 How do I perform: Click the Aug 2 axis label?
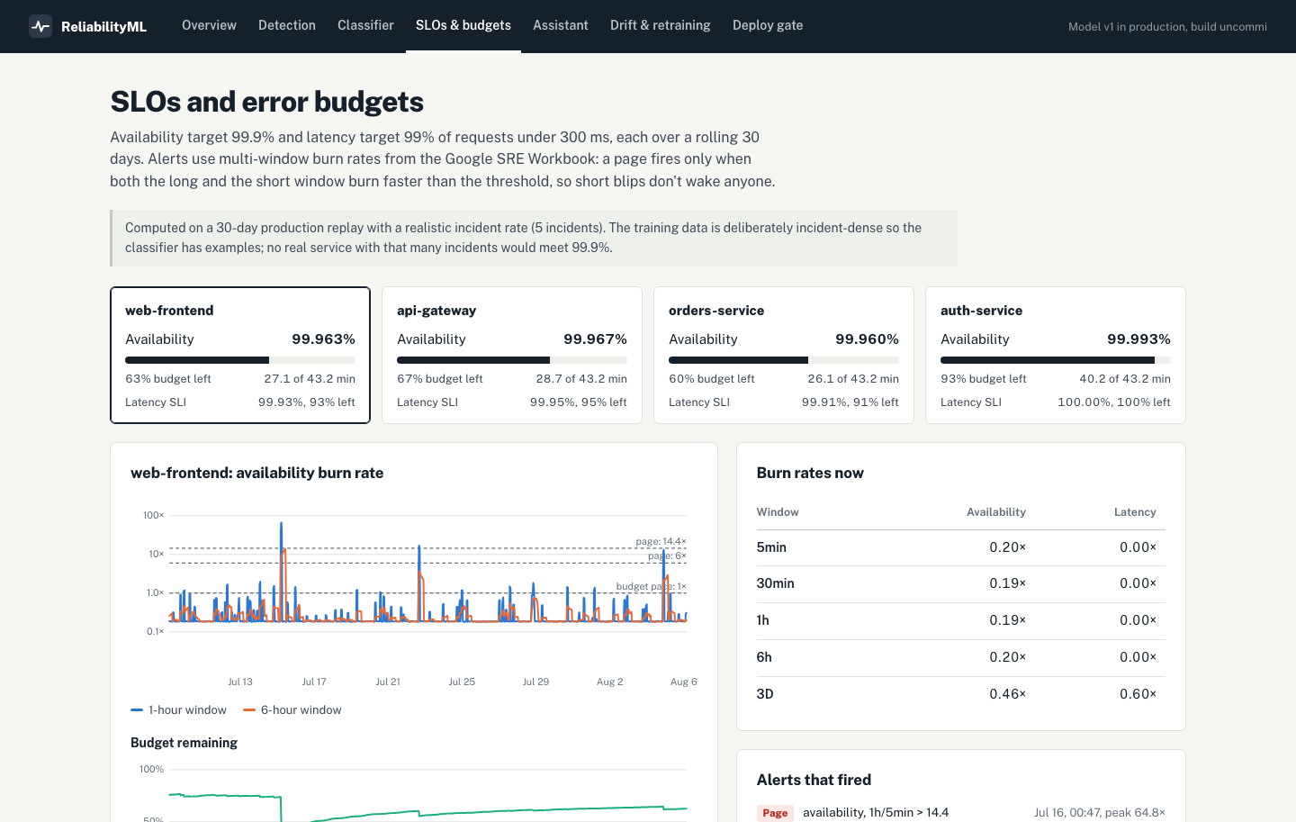[x=609, y=682]
